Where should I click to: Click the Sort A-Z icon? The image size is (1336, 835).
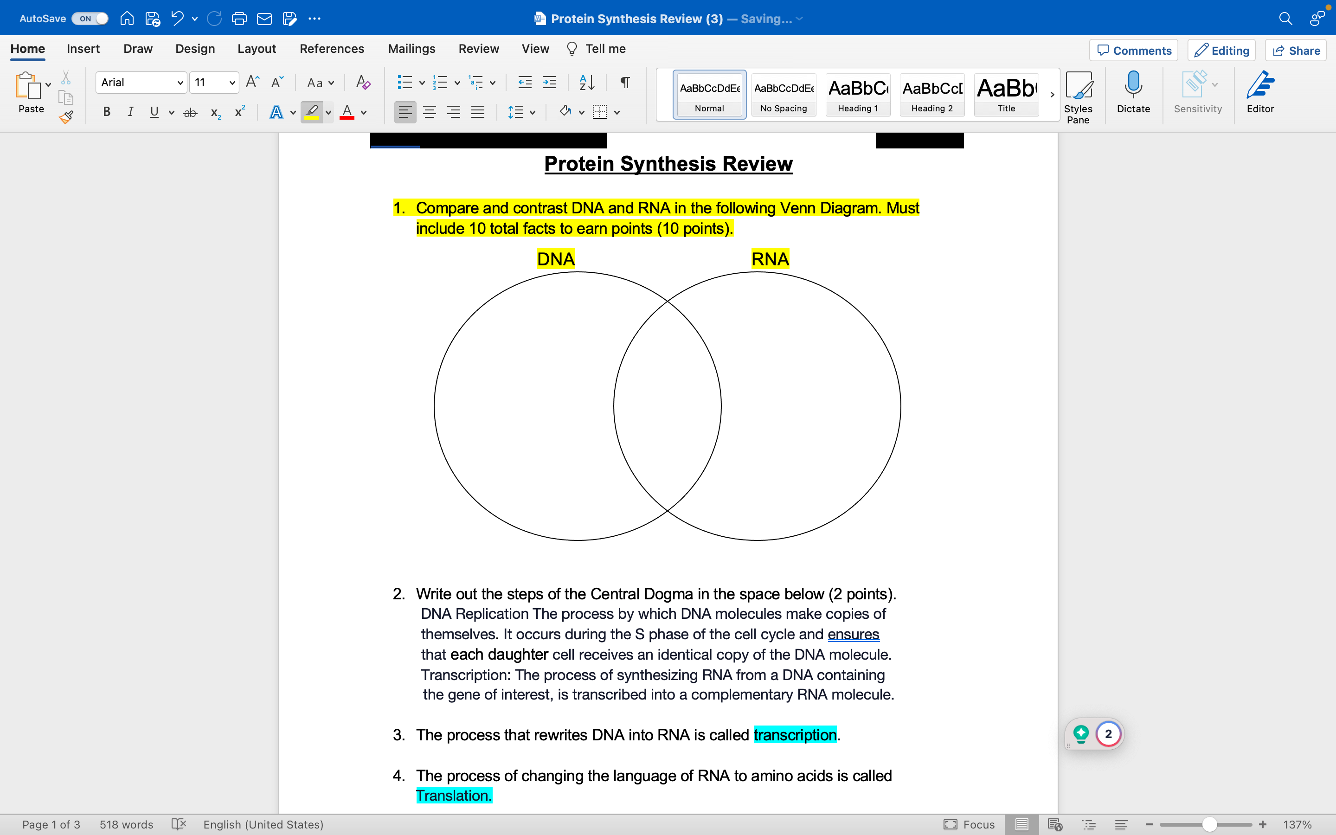[587, 83]
